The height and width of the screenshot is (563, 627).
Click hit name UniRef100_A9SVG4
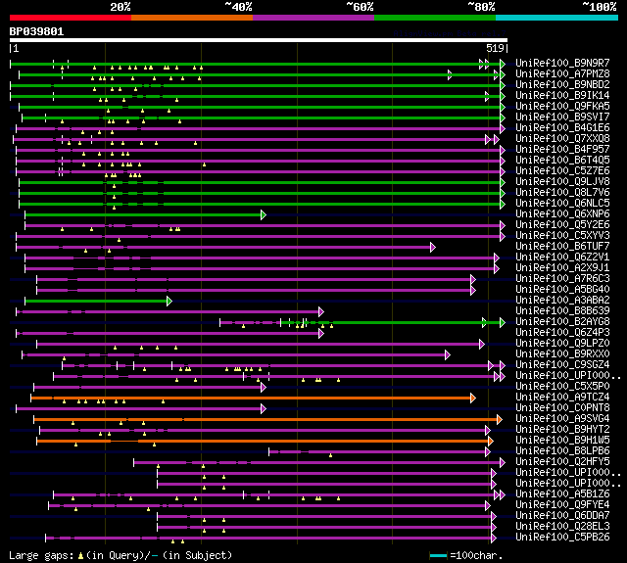tap(562, 419)
